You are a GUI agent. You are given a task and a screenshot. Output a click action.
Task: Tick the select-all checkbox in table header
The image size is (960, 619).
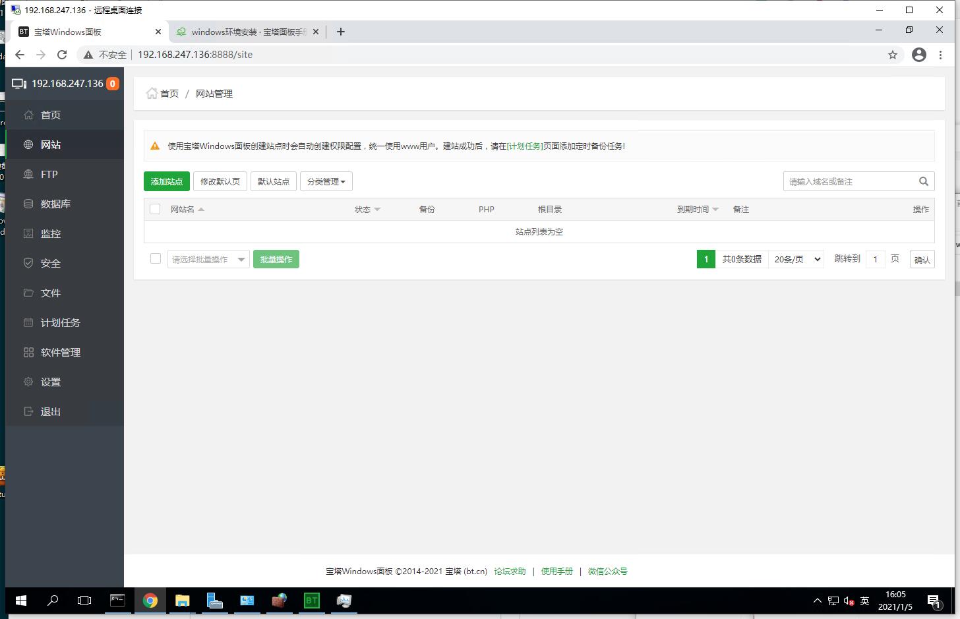click(155, 209)
